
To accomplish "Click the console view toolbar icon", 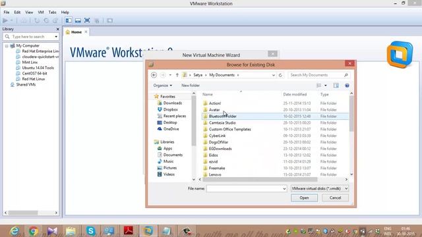I will [109, 20].
